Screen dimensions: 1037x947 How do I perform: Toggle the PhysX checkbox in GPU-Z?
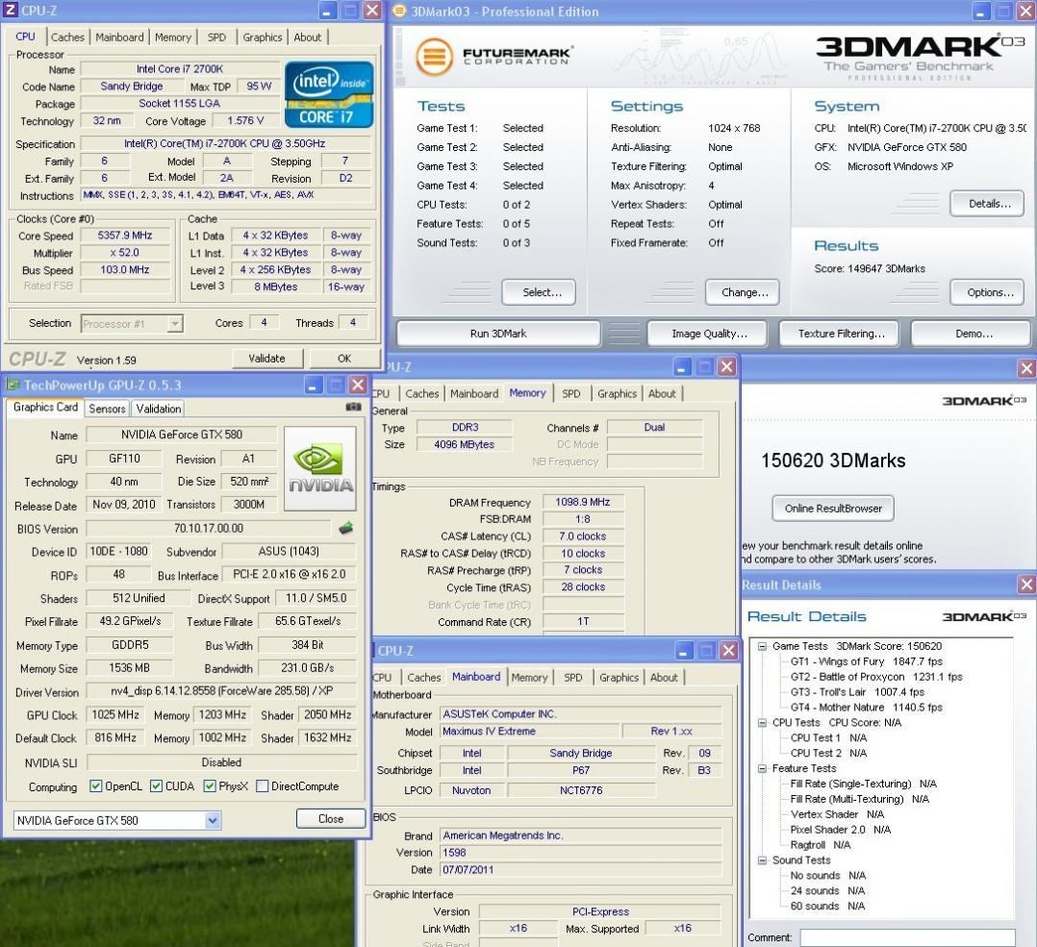[210, 785]
